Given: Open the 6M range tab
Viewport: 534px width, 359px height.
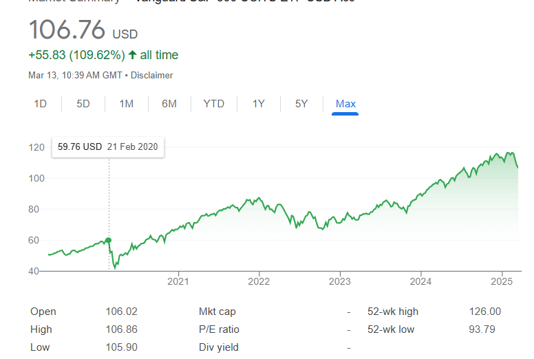Looking at the screenshot, I should [x=169, y=103].
